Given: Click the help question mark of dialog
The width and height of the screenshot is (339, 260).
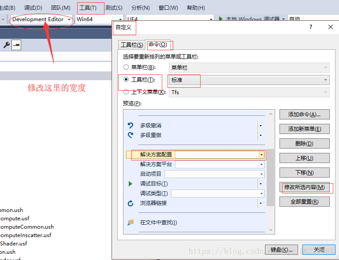Looking at the screenshot, I should pyautogui.click(x=311, y=27).
